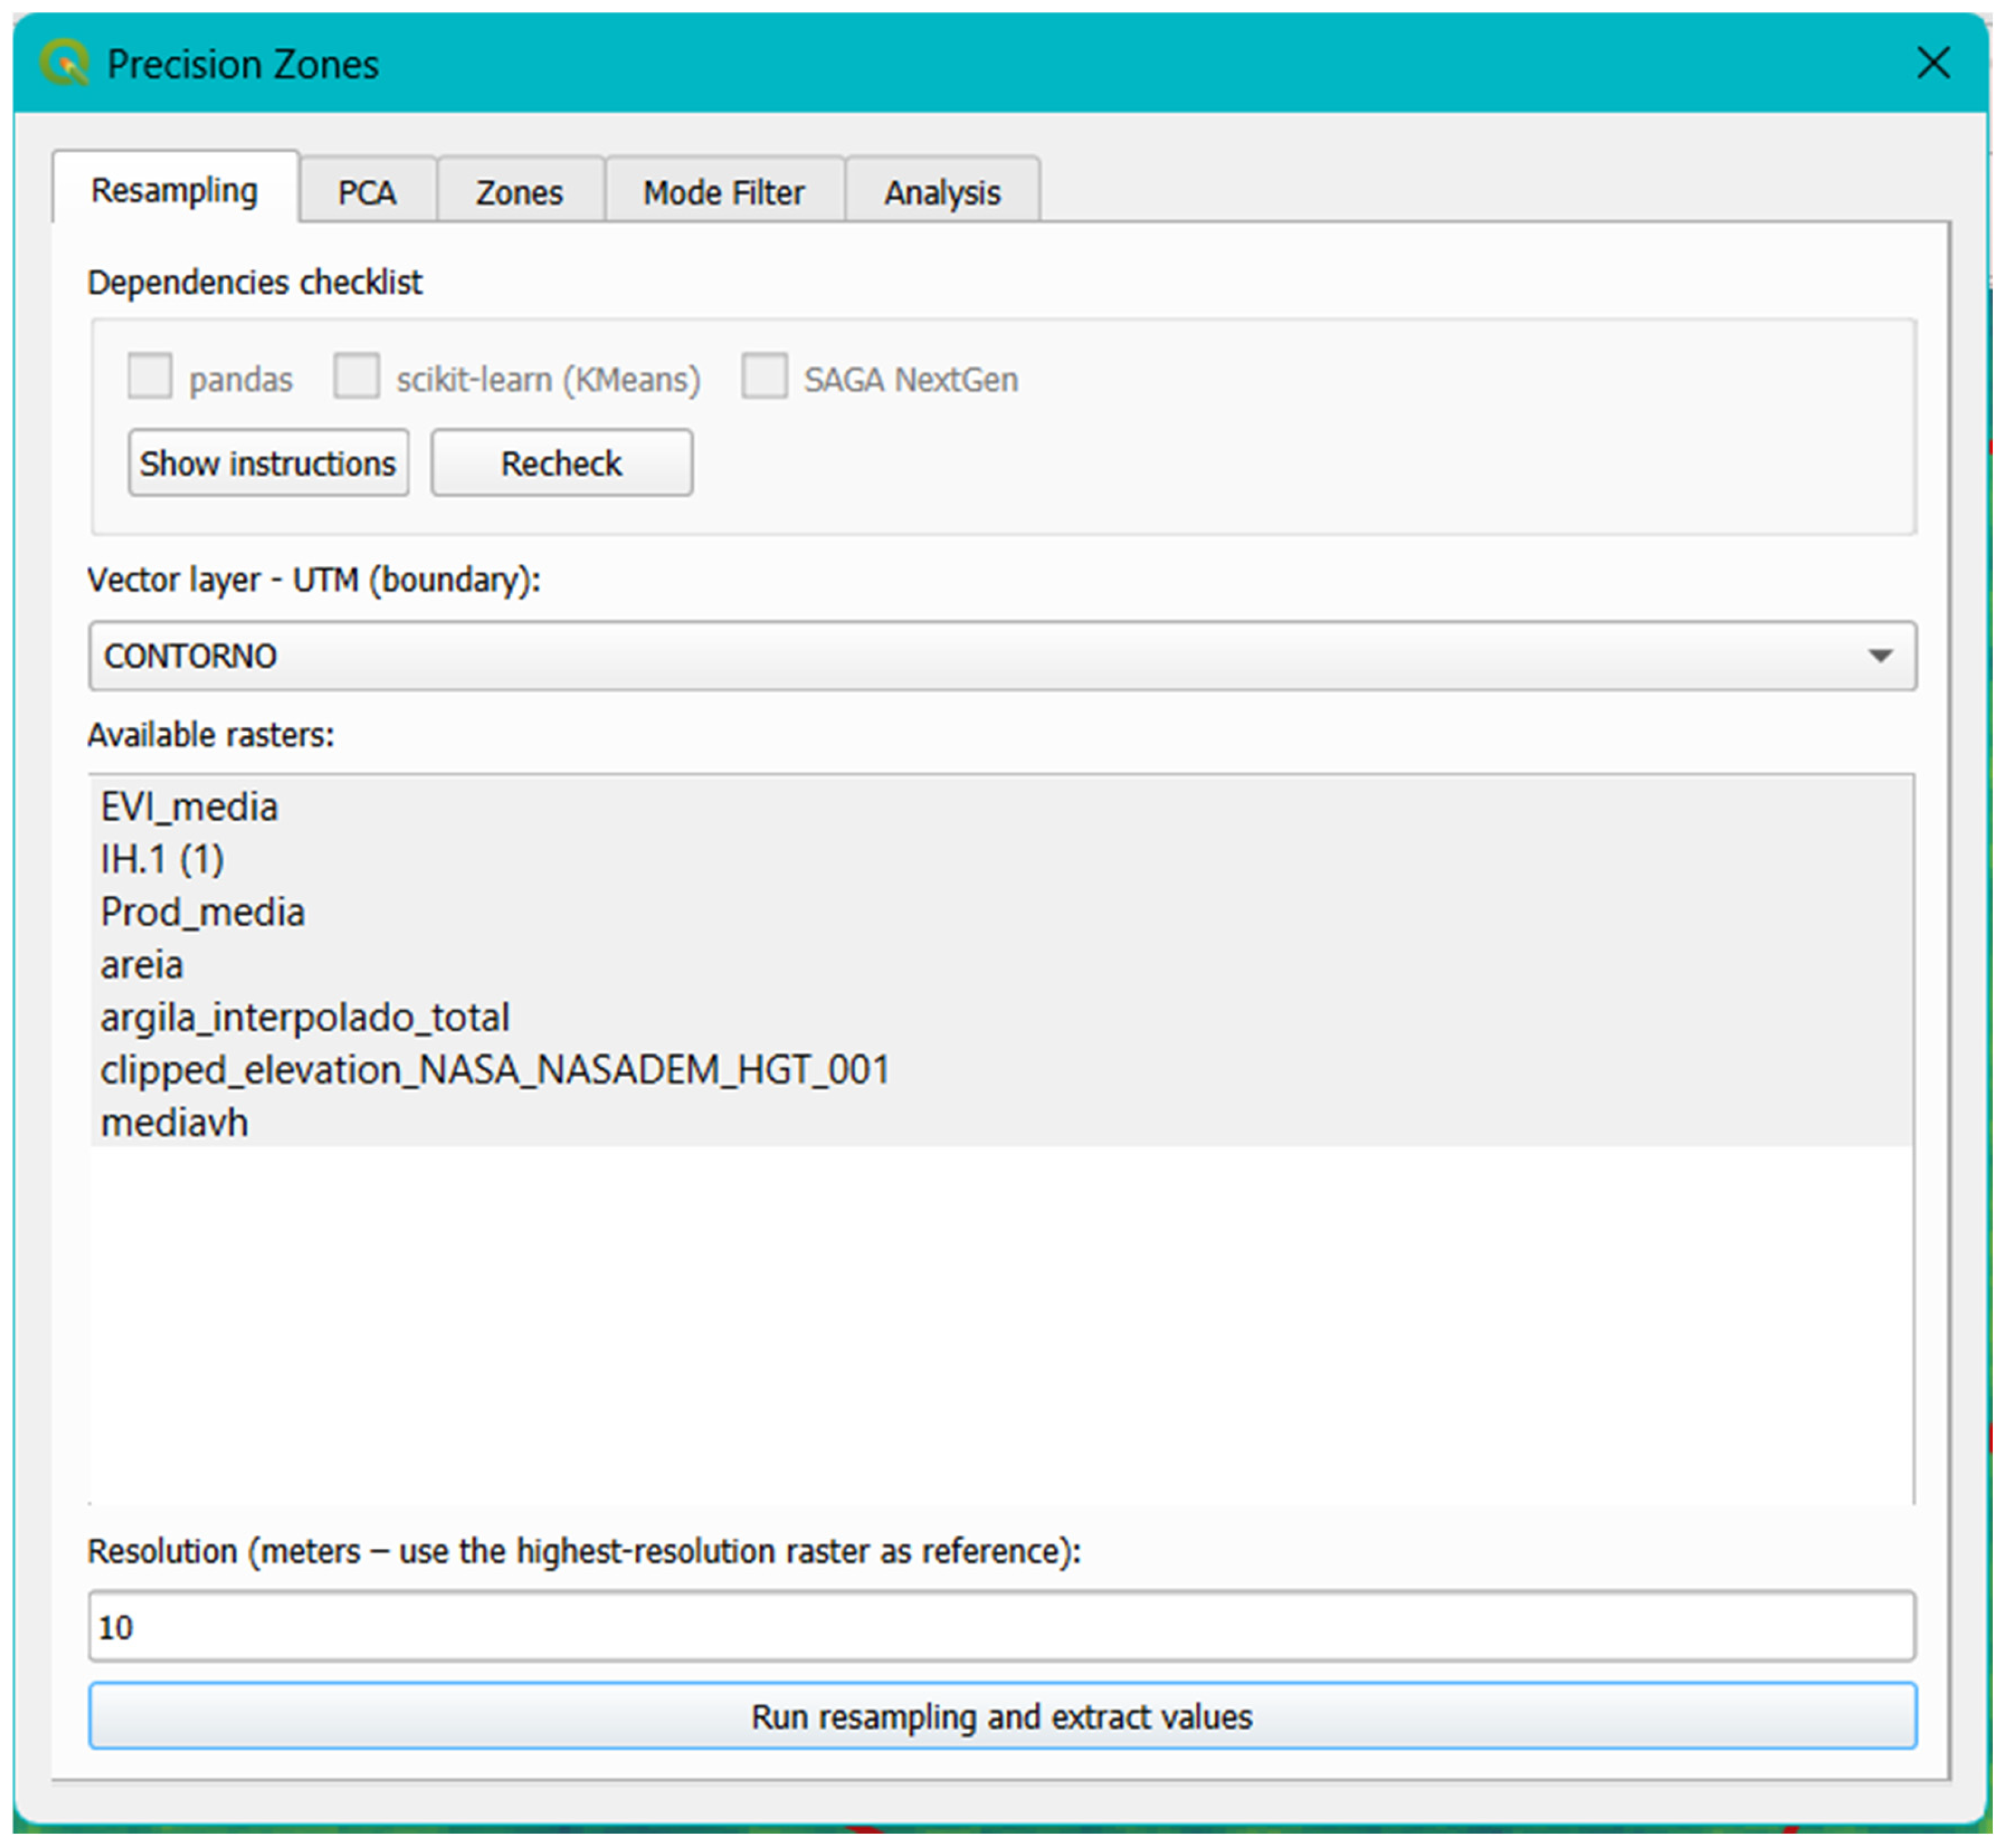Select the IH.1 (1) raster

(162, 859)
